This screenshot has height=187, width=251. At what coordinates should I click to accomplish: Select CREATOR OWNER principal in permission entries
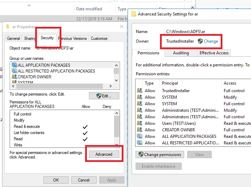(179, 130)
